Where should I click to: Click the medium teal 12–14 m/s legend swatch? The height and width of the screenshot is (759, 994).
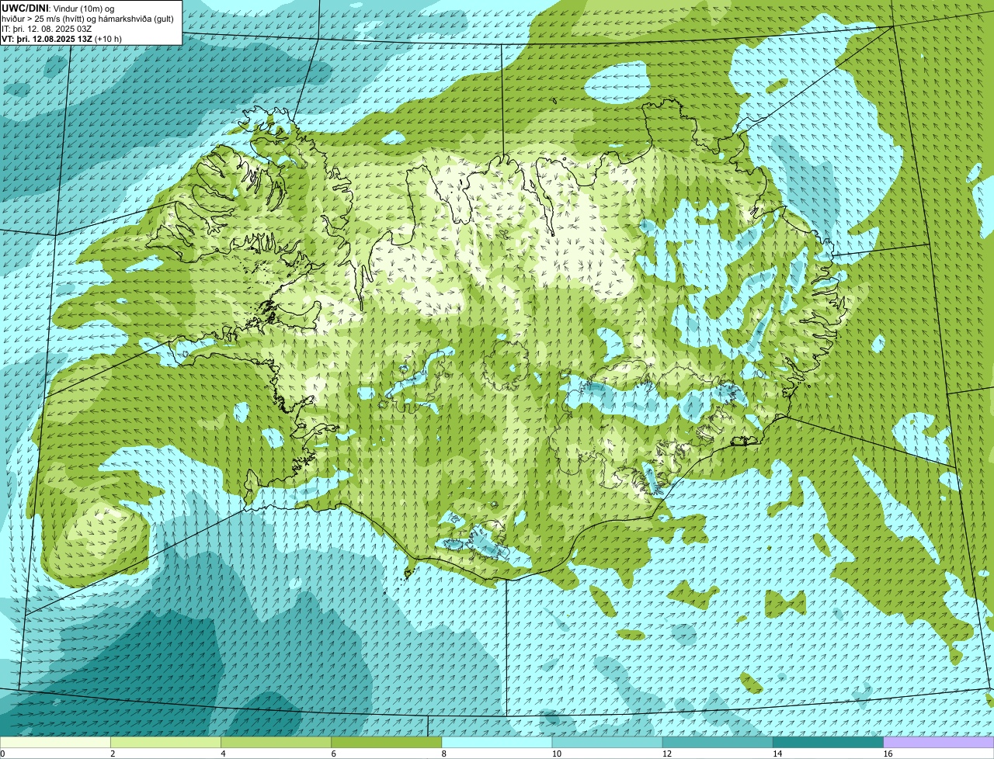point(717,743)
